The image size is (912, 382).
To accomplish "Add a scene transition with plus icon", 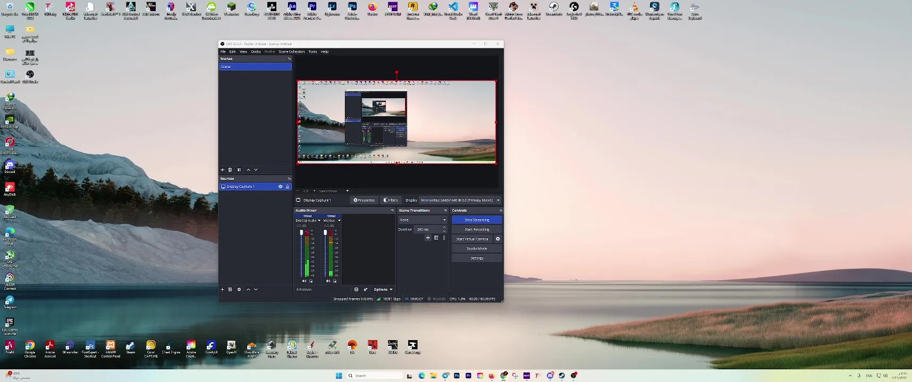I will [x=428, y=238].
